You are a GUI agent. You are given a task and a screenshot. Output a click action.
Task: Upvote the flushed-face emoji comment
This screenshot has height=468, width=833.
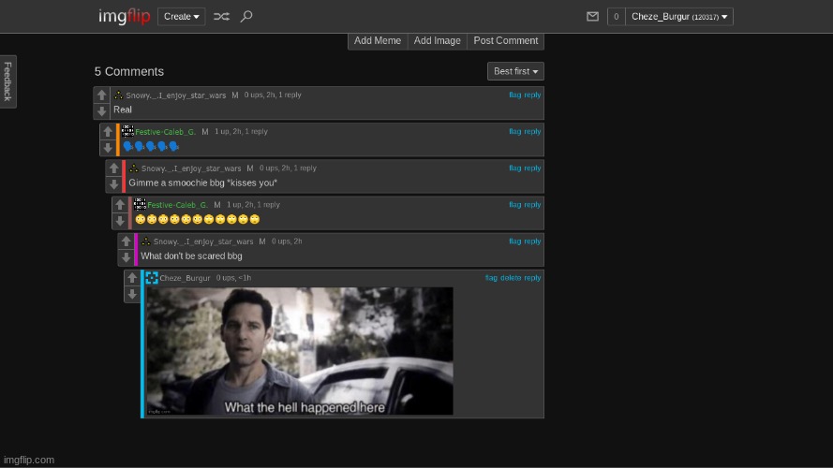[120, 205]
